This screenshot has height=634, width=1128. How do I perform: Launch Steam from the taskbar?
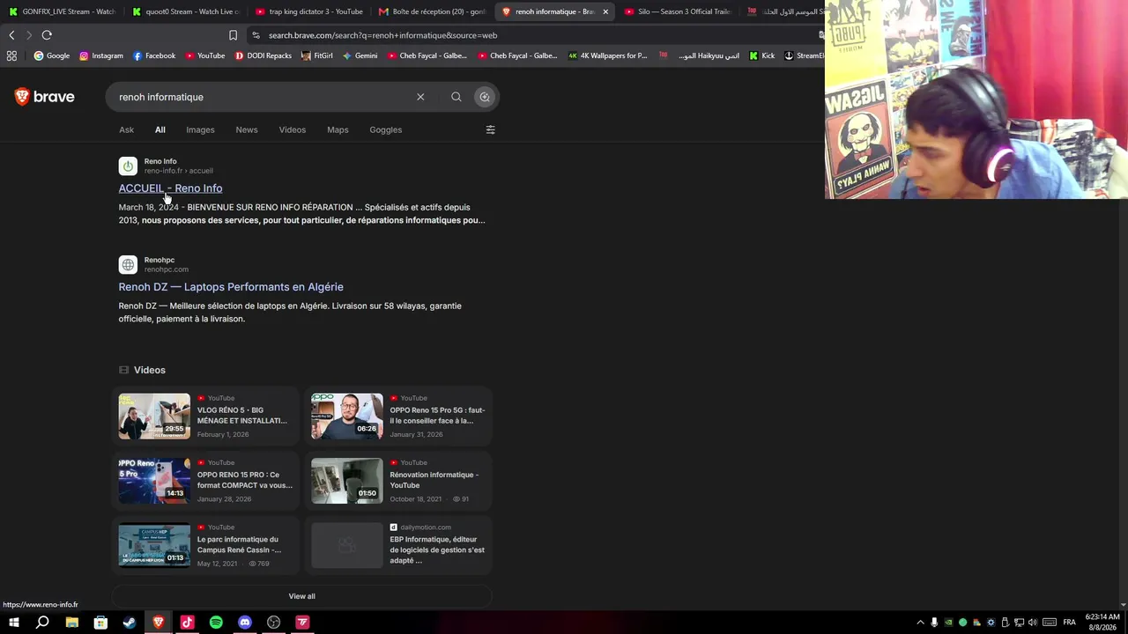(x=130, y=623)
